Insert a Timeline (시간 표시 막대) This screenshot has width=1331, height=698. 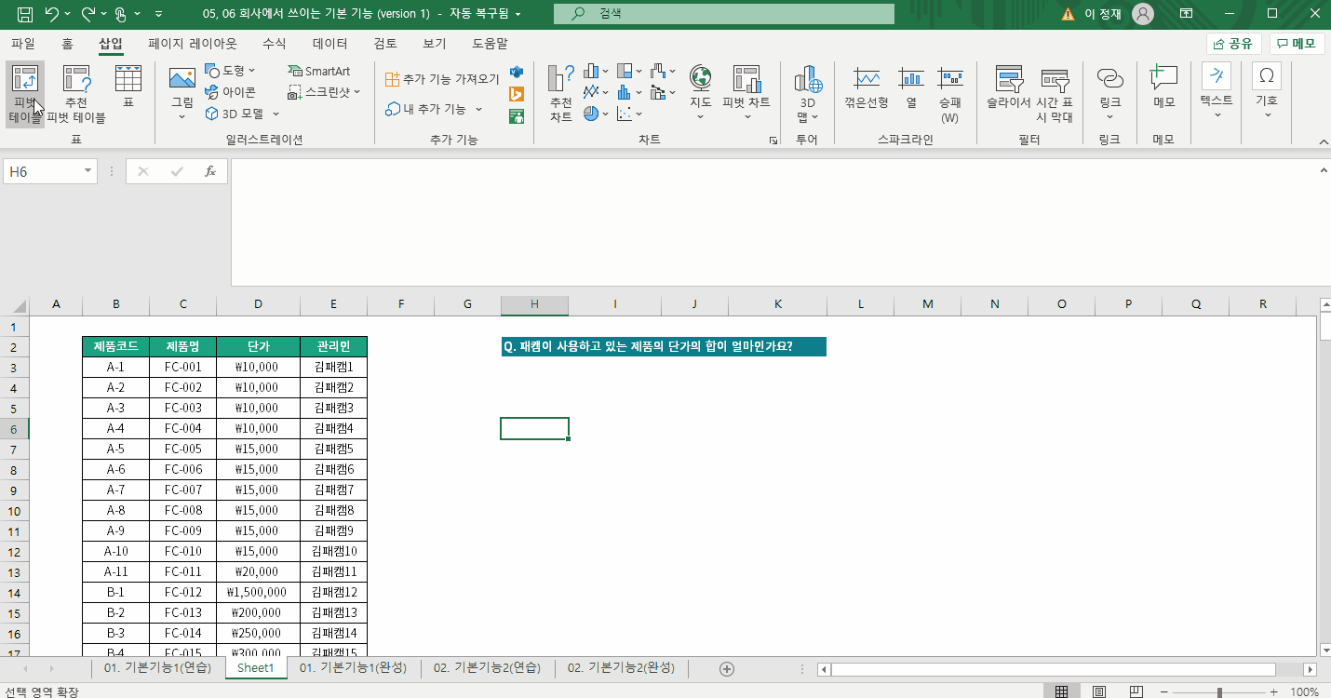point(1055,94)
